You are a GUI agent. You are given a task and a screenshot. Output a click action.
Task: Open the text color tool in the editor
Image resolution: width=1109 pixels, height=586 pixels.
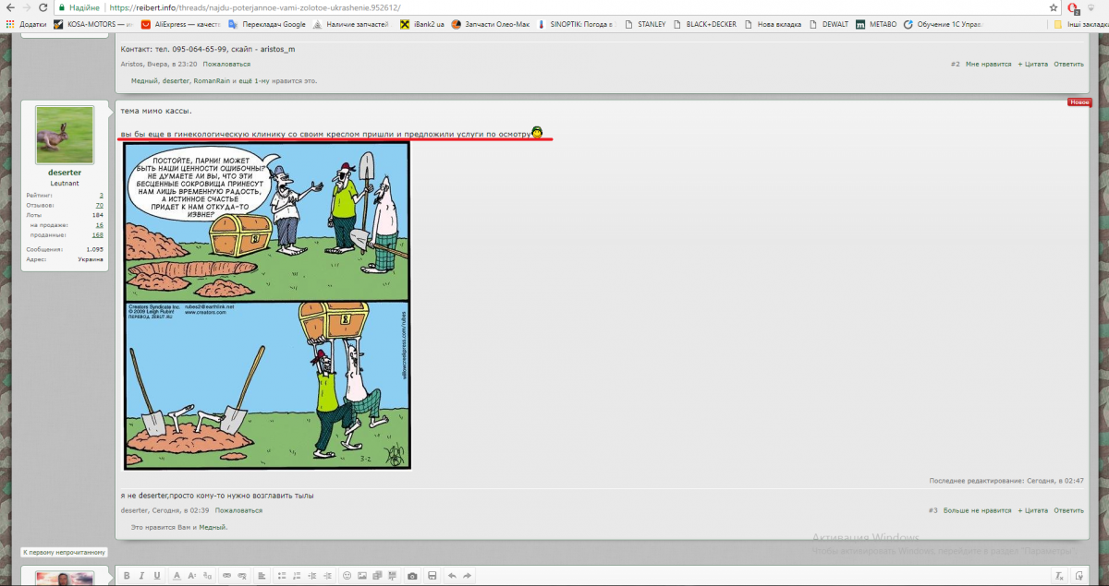point(177,576)
